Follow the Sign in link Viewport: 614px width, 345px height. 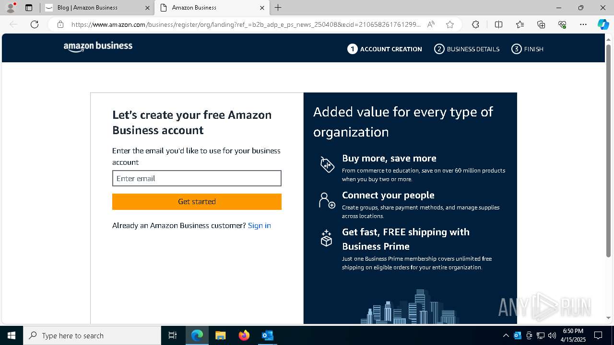pyautogui.click(x=260, y=226)
